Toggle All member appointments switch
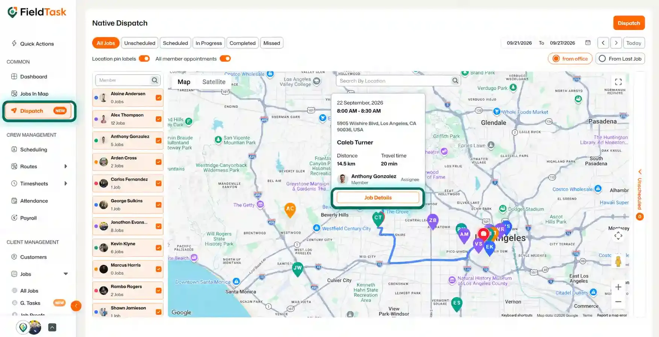The height and width of the screenshot is (337, 659). click(225, 59)
